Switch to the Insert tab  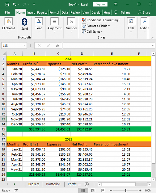point(31,13)
